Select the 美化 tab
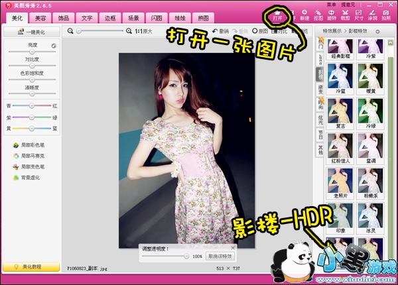Viewport: 398px width, 285px height. tap(17, 18)
